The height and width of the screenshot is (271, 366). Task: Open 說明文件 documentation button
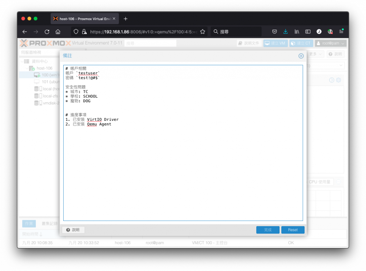tap(249, 43)
